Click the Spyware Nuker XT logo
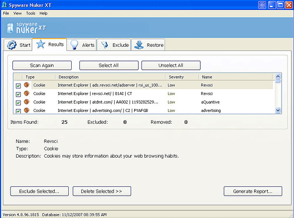Image resolution: width=294 pixels, height=218 pixels. tap(26, 28)
